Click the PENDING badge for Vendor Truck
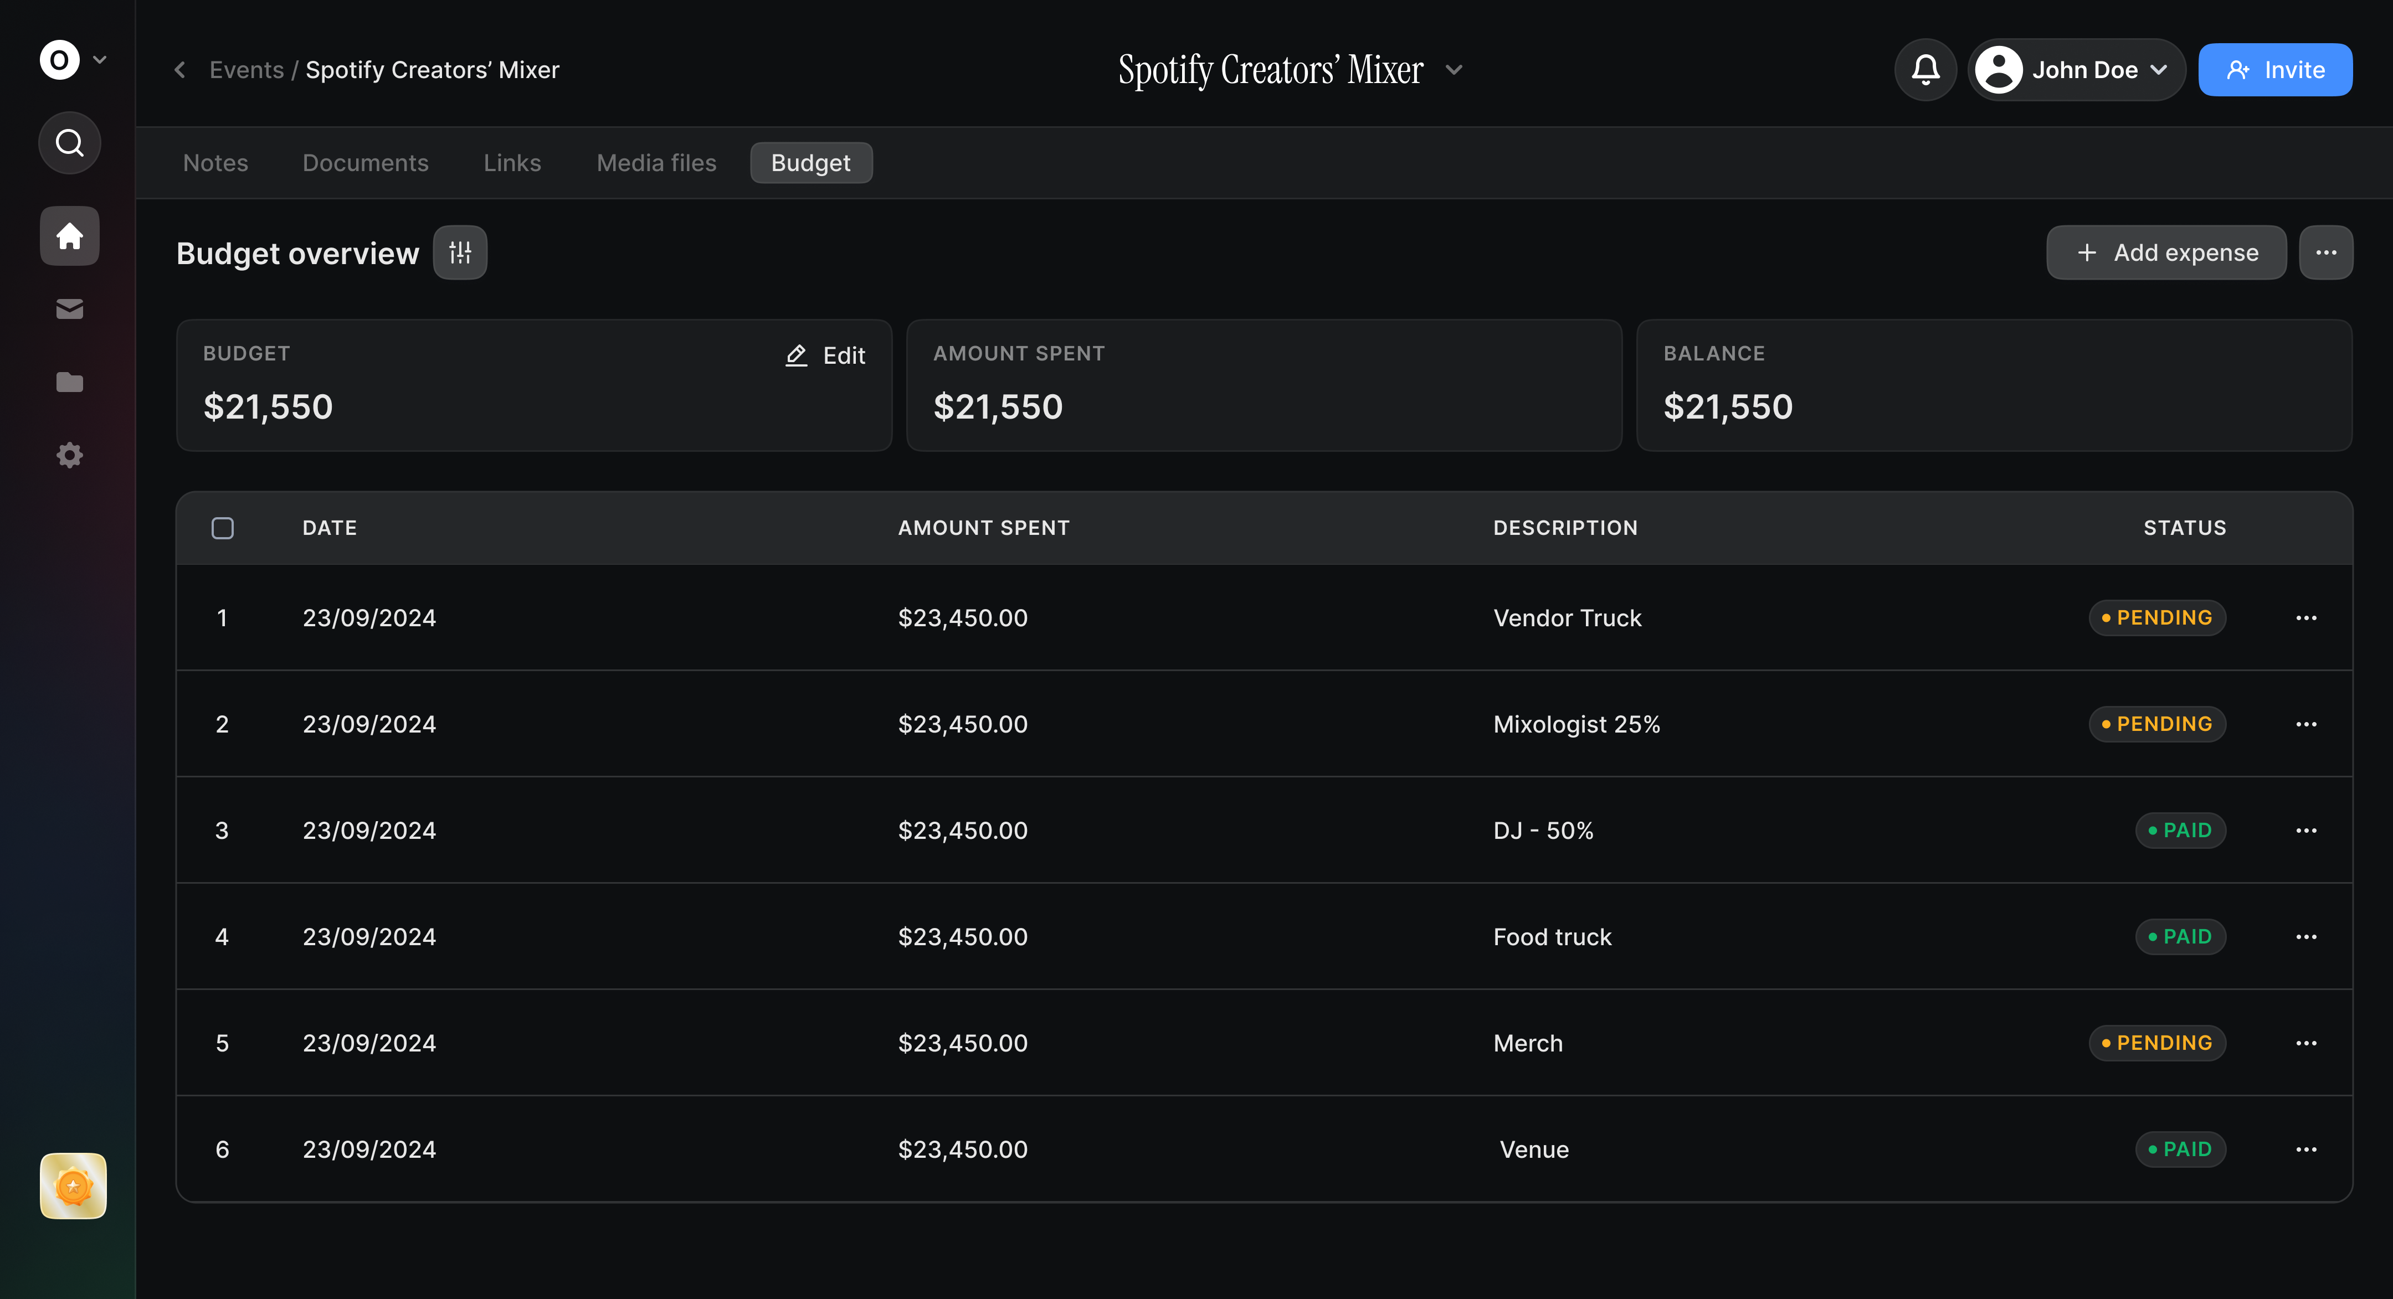The height and width of the screenshot is (1299, 2393). (x=2157, y=617)
